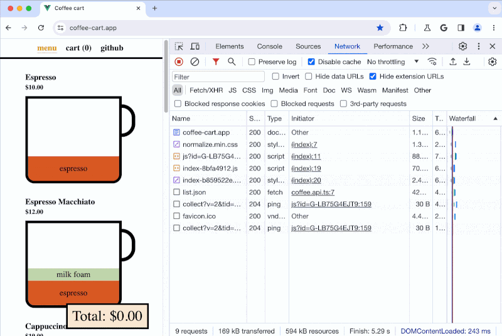The image size is (502, 336).
Task: Switch to the Console tab
Action: point(270,46)
